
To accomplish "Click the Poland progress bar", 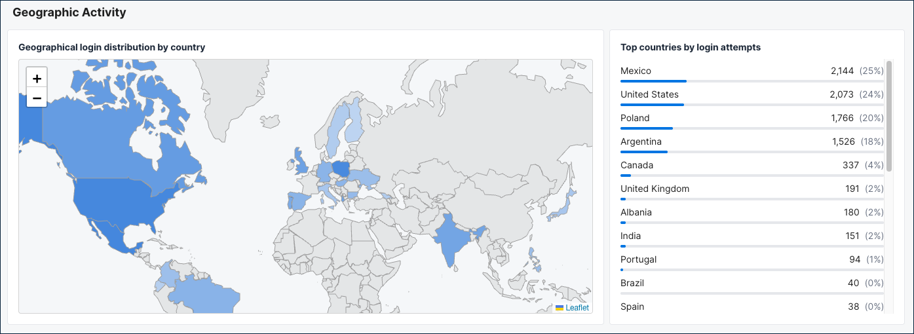I will 752,128.
